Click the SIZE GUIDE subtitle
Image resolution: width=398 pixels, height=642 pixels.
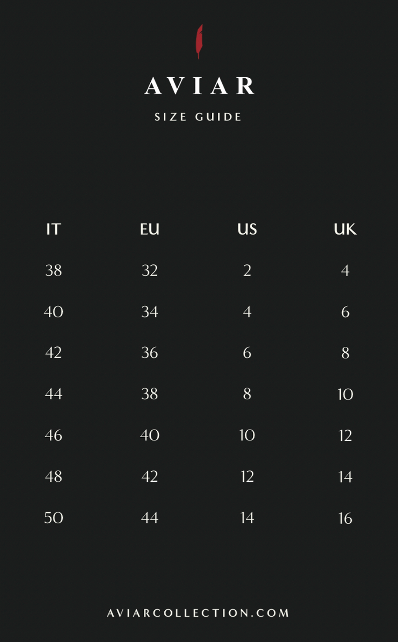point(199,117)
